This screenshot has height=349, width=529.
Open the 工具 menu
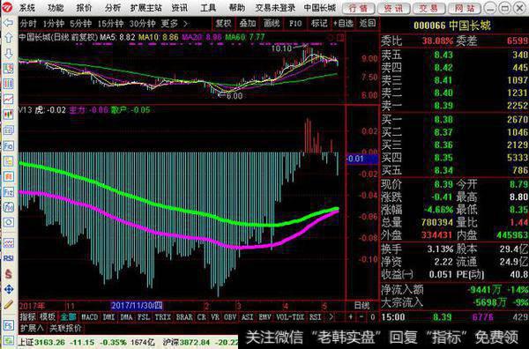208,8
